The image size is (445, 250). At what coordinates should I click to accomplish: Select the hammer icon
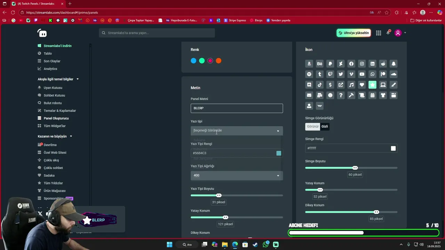tap(351, 95)
